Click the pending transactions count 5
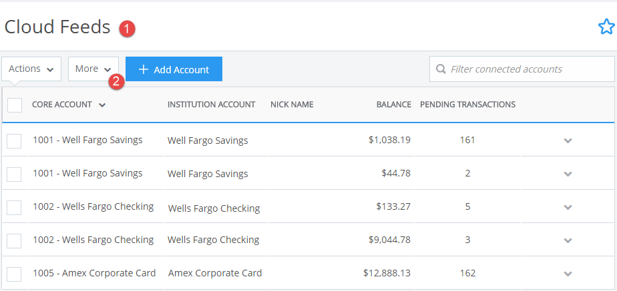 pyautogui.click(x=467, y=206)
